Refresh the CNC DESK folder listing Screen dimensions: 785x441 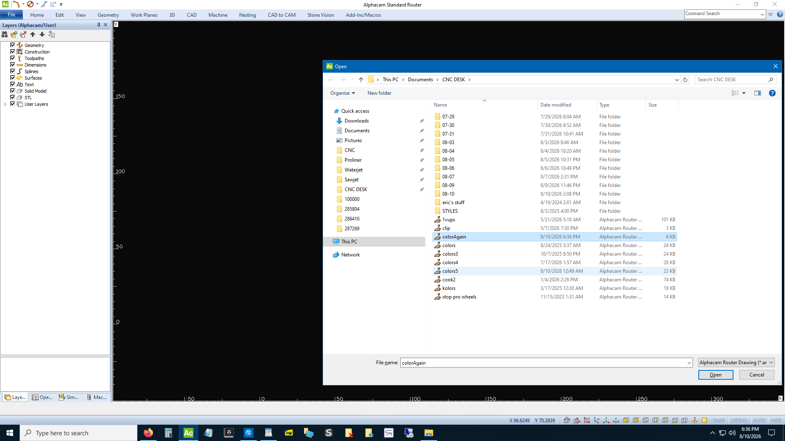coord(685,80)
